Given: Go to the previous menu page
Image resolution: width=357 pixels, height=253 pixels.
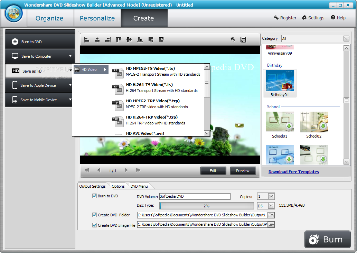Looking at the screenshot, I should click(98, 170).
